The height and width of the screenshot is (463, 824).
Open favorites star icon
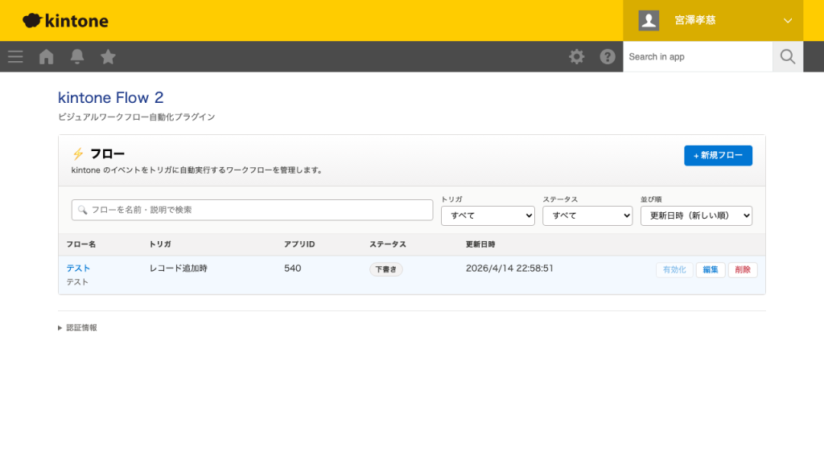108,56
